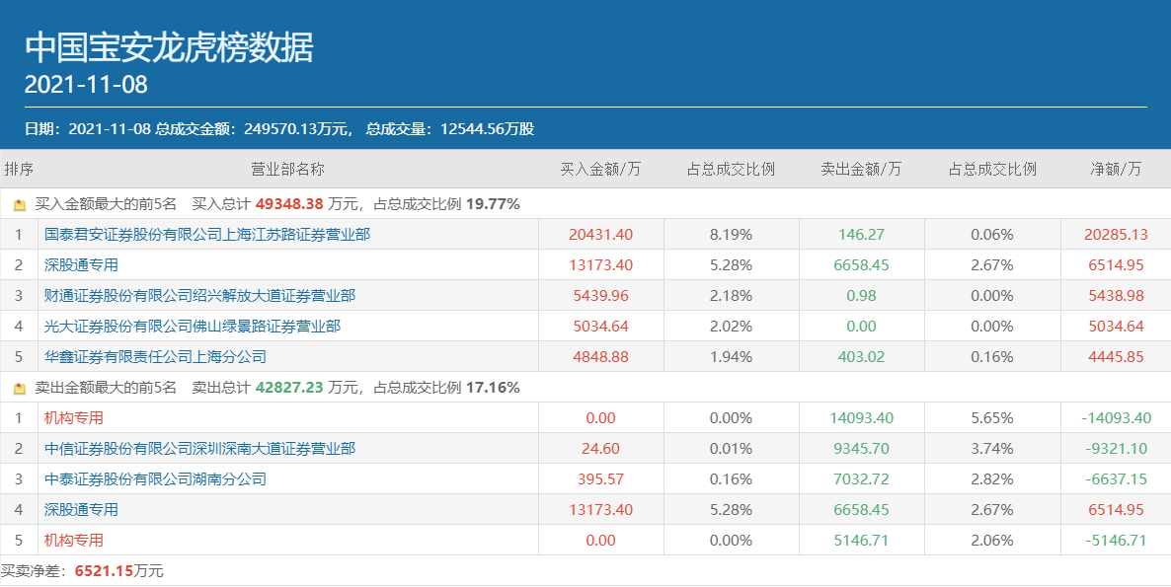
Task: Open 财通证券绍兴解放大道证券营业部 link
Action: click(x=199, y=296)
